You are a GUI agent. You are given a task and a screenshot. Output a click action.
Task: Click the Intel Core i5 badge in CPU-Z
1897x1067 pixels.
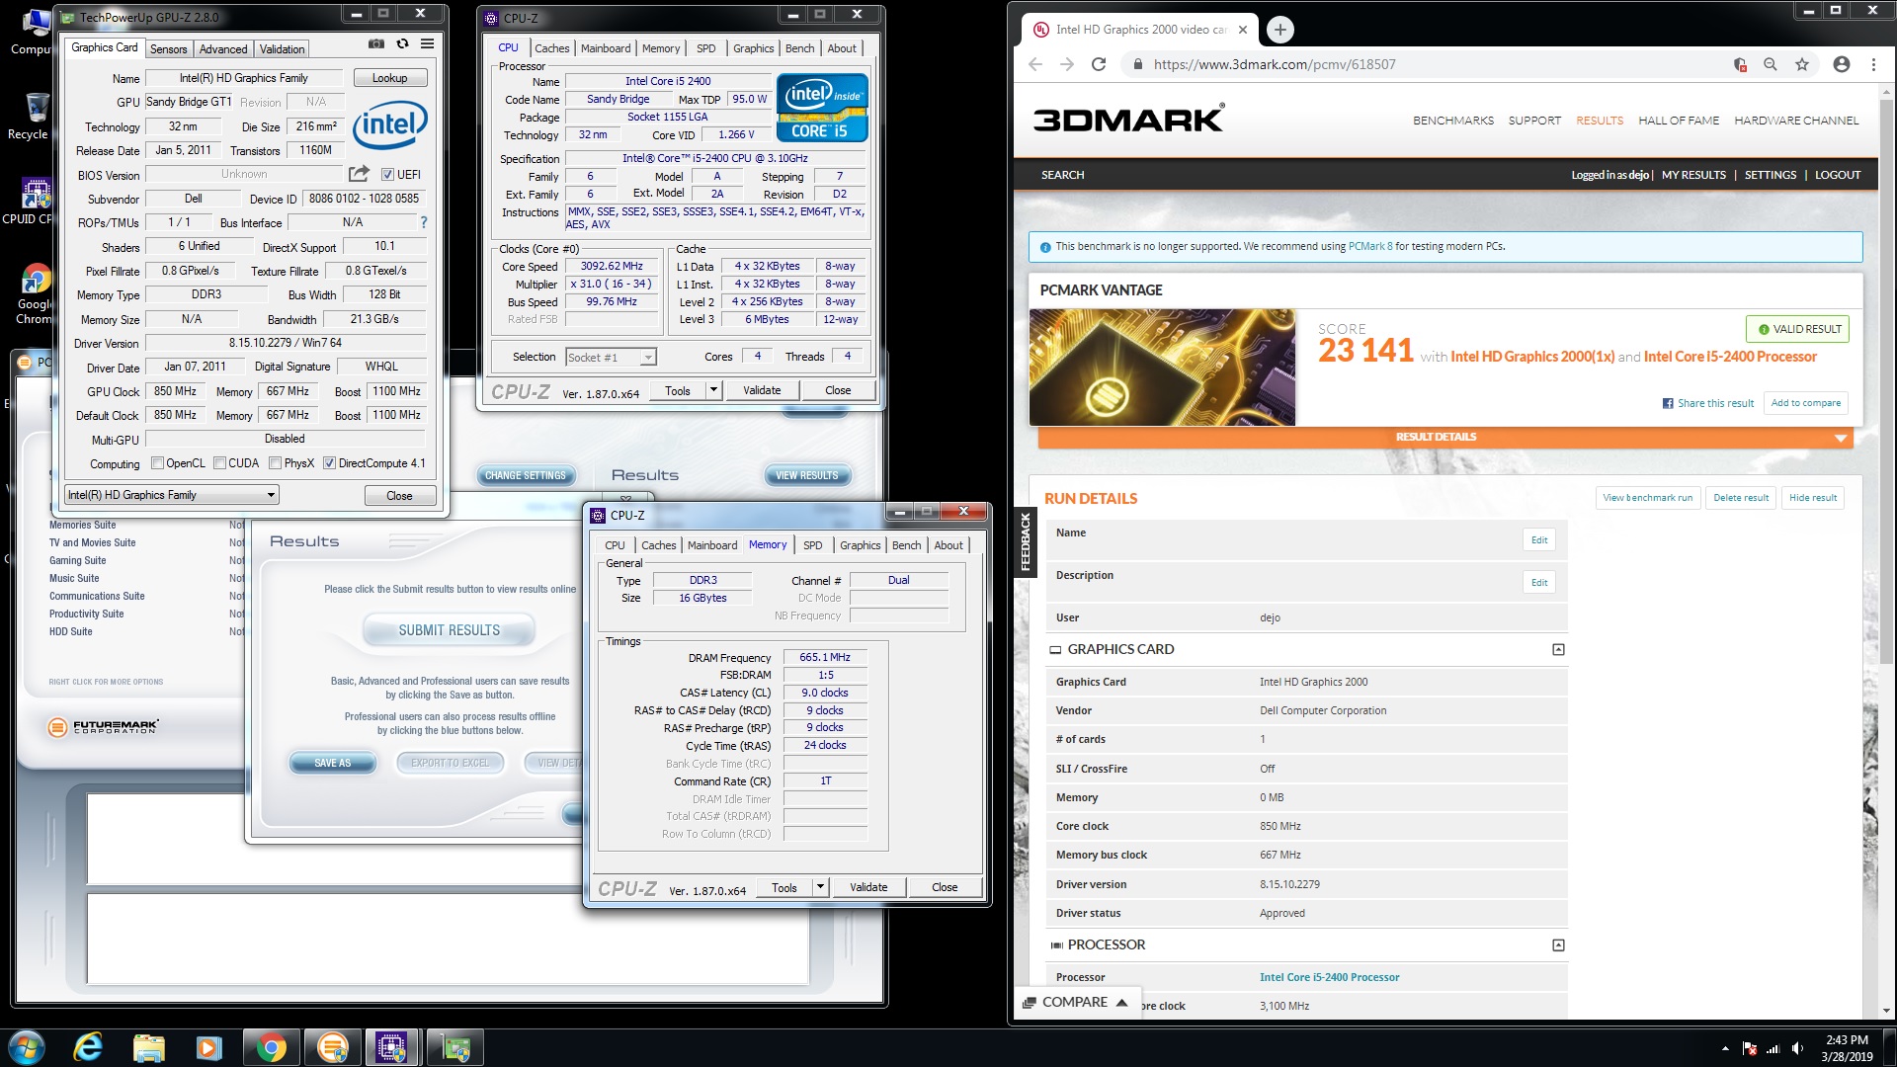(x=822, y=107)
